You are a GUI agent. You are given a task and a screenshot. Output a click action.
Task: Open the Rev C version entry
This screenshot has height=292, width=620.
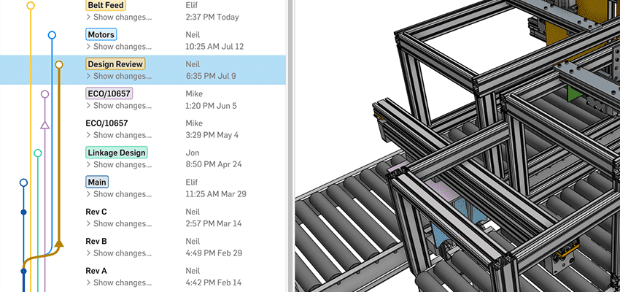pyautogui.click(x=96, y=212)
